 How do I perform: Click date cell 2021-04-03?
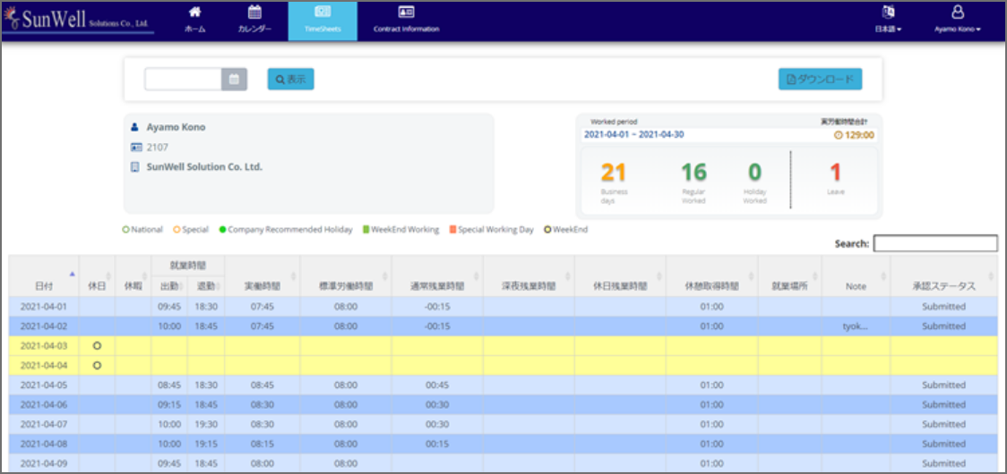(44, 346)
